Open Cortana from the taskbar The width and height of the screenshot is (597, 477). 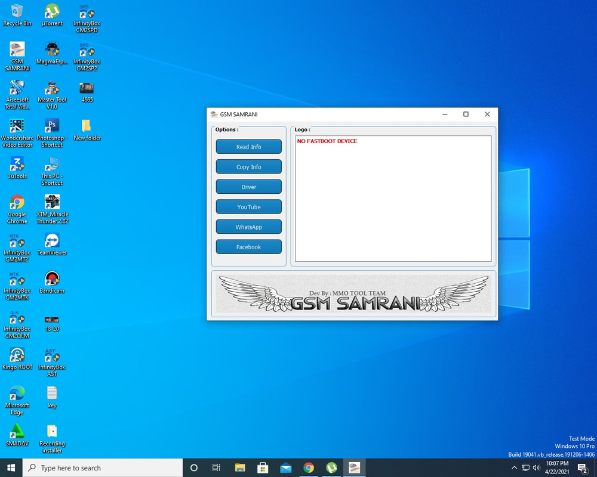coord(194,467)
